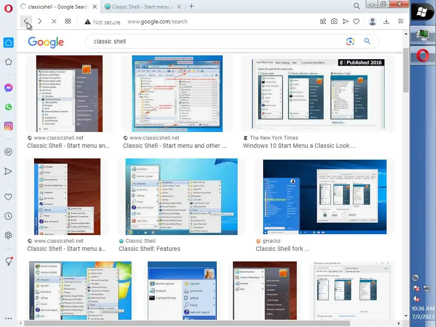The width and height of the screenshot is (436, 327).
Task: Click the 'gHacks' source label
Action: pyautogui.click(x=271, y=241)
